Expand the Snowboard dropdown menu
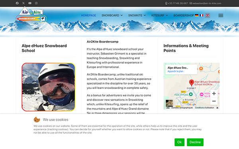239x149 pixels. click(112, 15)
